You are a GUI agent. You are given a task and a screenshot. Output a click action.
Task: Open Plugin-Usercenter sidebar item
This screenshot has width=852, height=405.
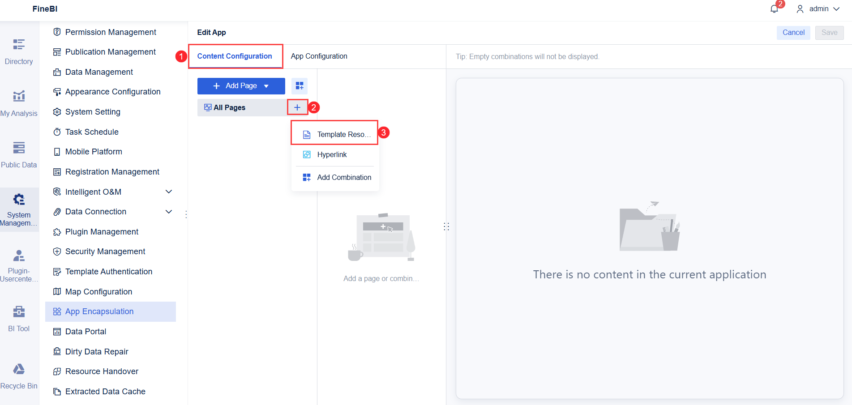(19, 266)
